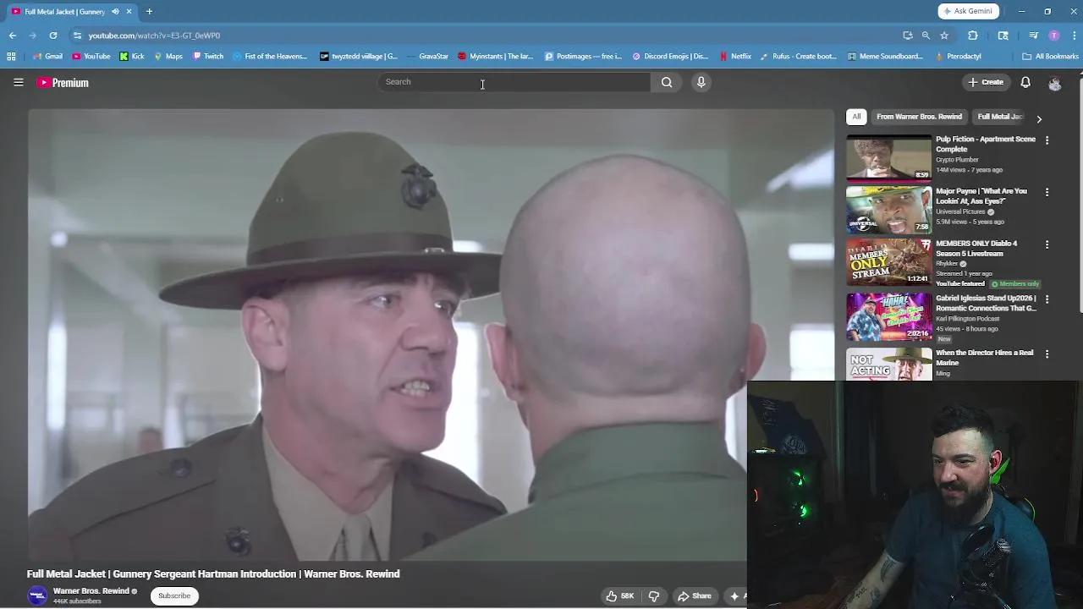
Task: Select From Warner Bros. Rewind chip
Action: (919, 117)
